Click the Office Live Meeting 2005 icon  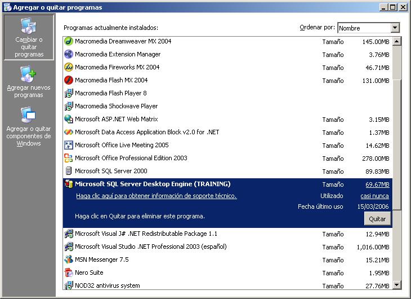(69, 145)
